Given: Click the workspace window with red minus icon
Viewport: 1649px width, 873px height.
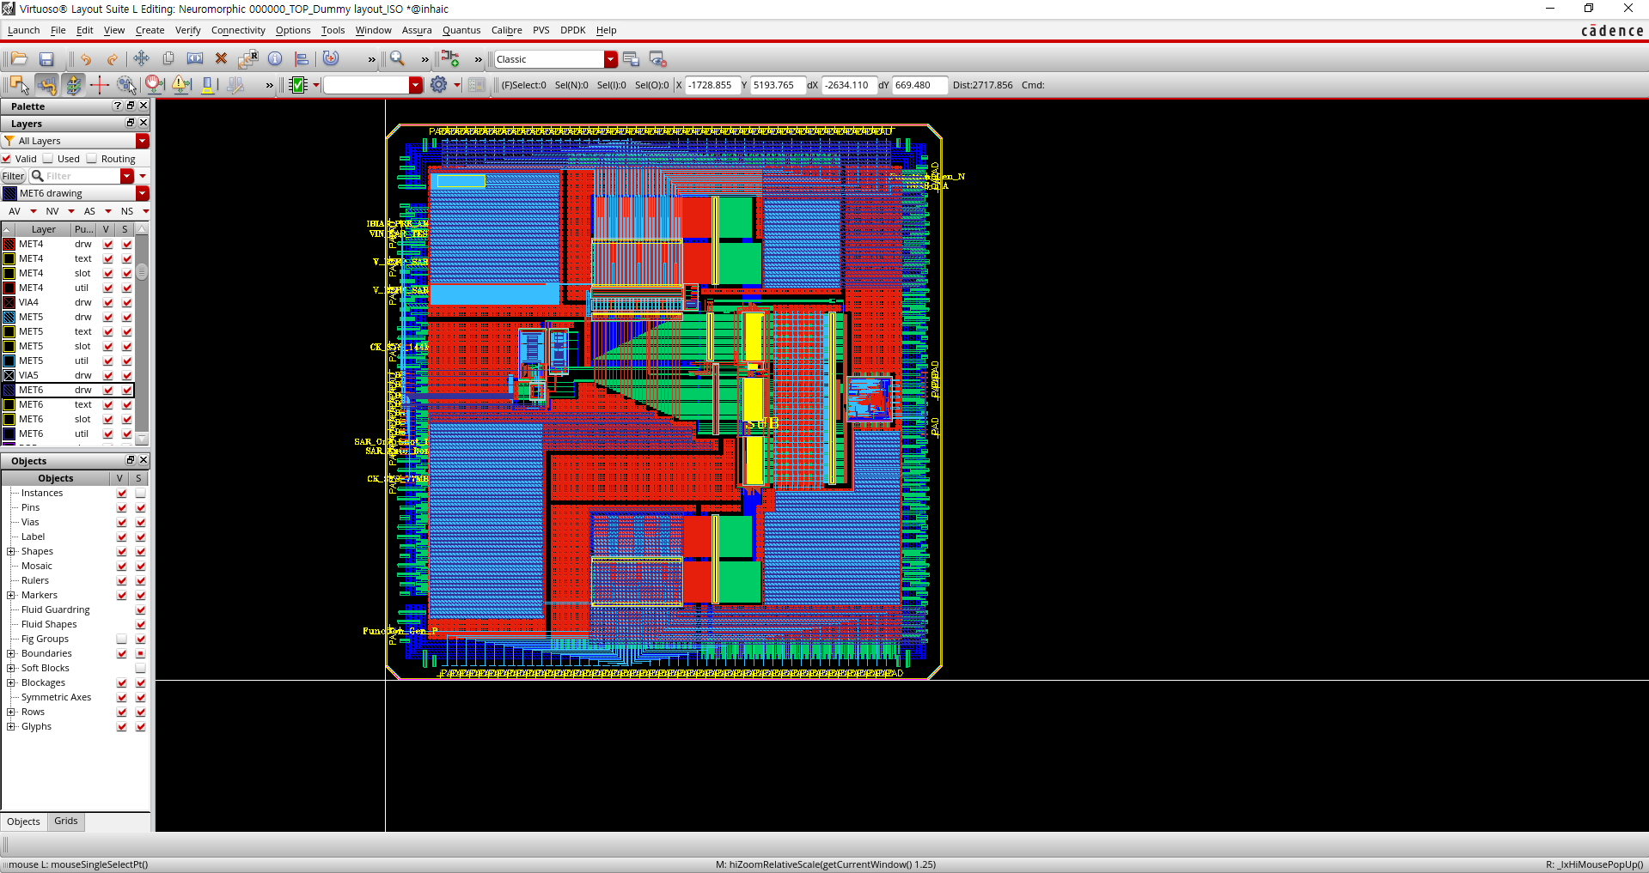Looking at the screenshot, I should [x=657, y=59].
